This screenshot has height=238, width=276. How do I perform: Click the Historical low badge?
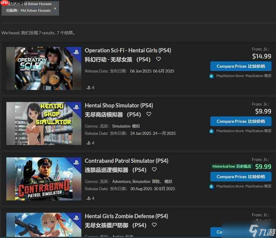232,166
